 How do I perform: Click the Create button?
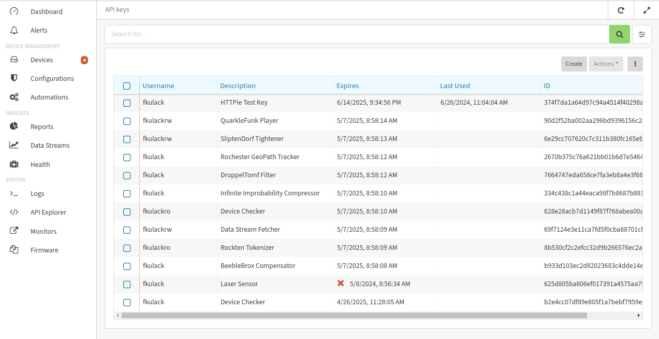(574, 64)
